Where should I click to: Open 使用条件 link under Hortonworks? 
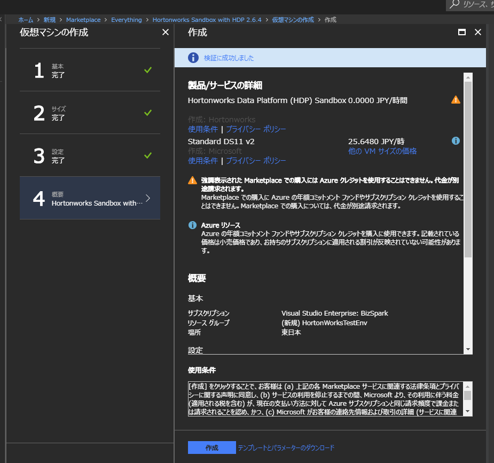point(203,129)
